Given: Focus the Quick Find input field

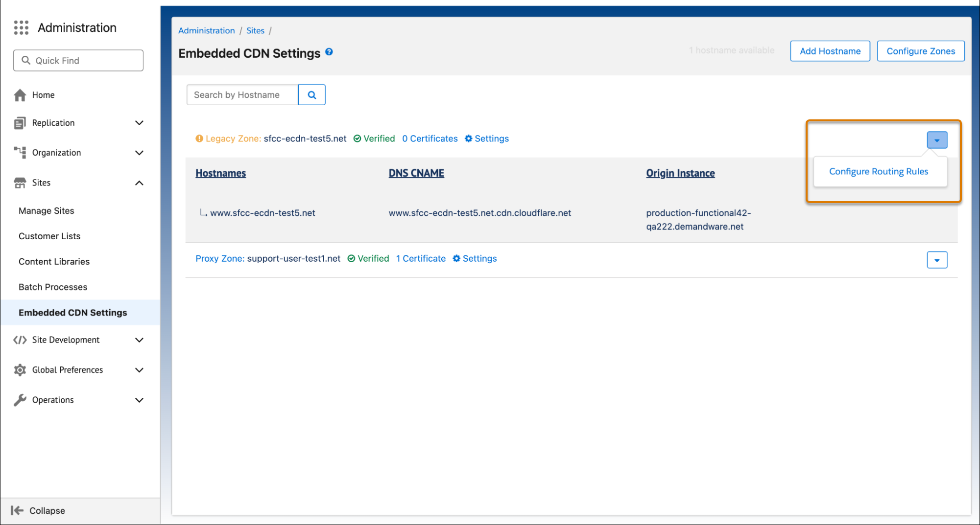Looking at the screenshot, I should tap(78, 60).
